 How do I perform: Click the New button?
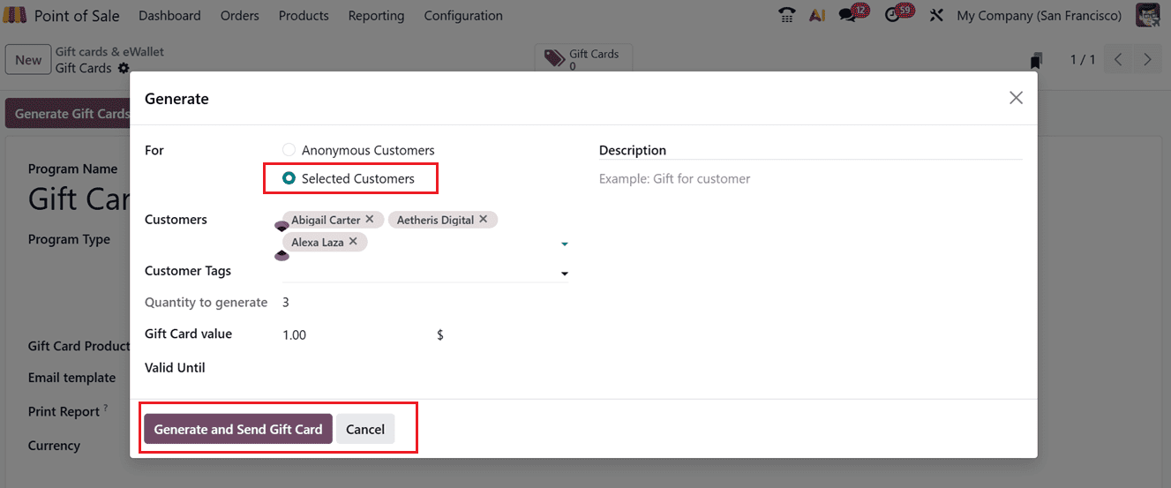tap(28, 60)
